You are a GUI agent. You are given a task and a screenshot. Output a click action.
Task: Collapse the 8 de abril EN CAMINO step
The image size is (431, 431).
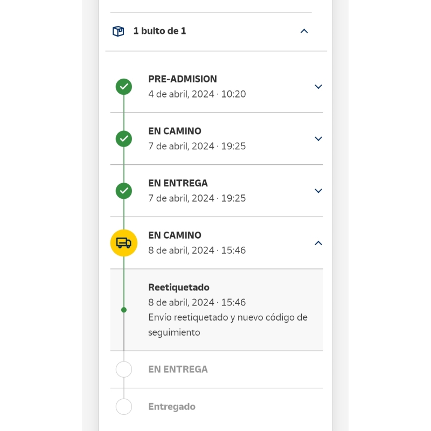coord(318,243)
